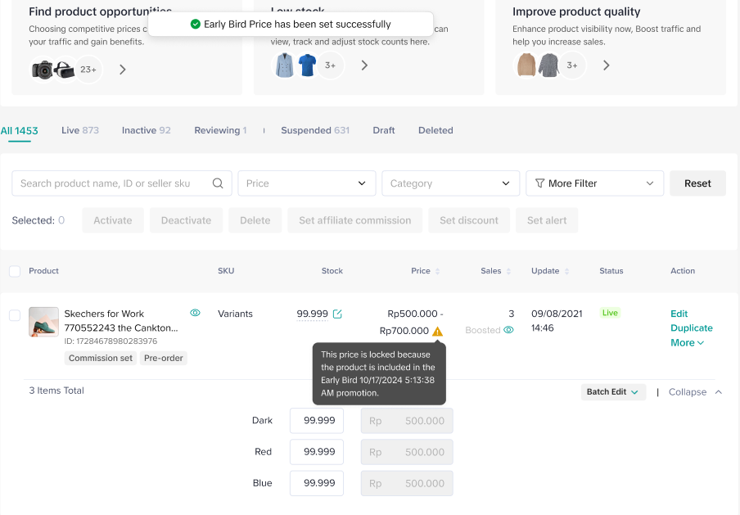Click the yellow price warning icon
This screenshot has width=740, height=515.
(437, 332)
